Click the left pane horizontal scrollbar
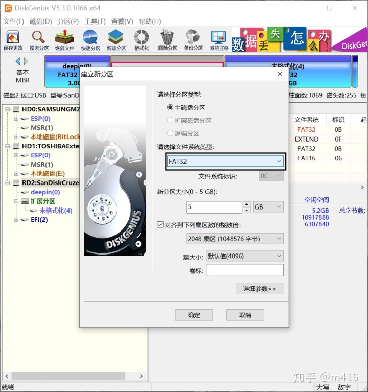This screenshot has width=368, height=392. click(x=68, y=376)
